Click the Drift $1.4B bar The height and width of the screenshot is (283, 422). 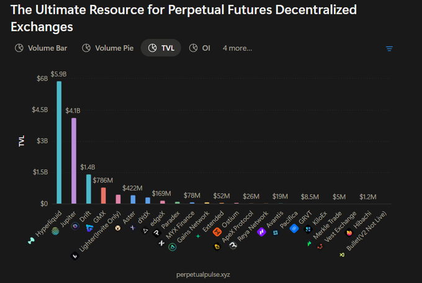tap(89, 189)
